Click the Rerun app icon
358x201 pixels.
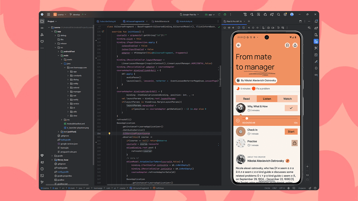219,14
